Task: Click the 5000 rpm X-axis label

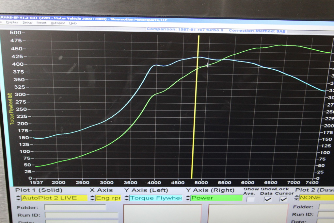Action: point(201,183)
